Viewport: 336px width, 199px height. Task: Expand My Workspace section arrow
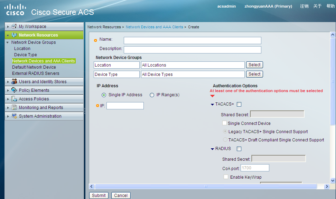[8, 27]
